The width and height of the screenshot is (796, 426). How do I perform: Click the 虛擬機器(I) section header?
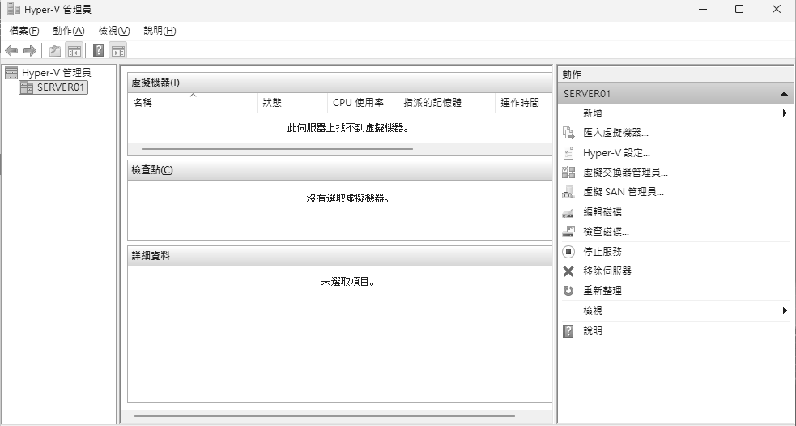click(339, 83)
